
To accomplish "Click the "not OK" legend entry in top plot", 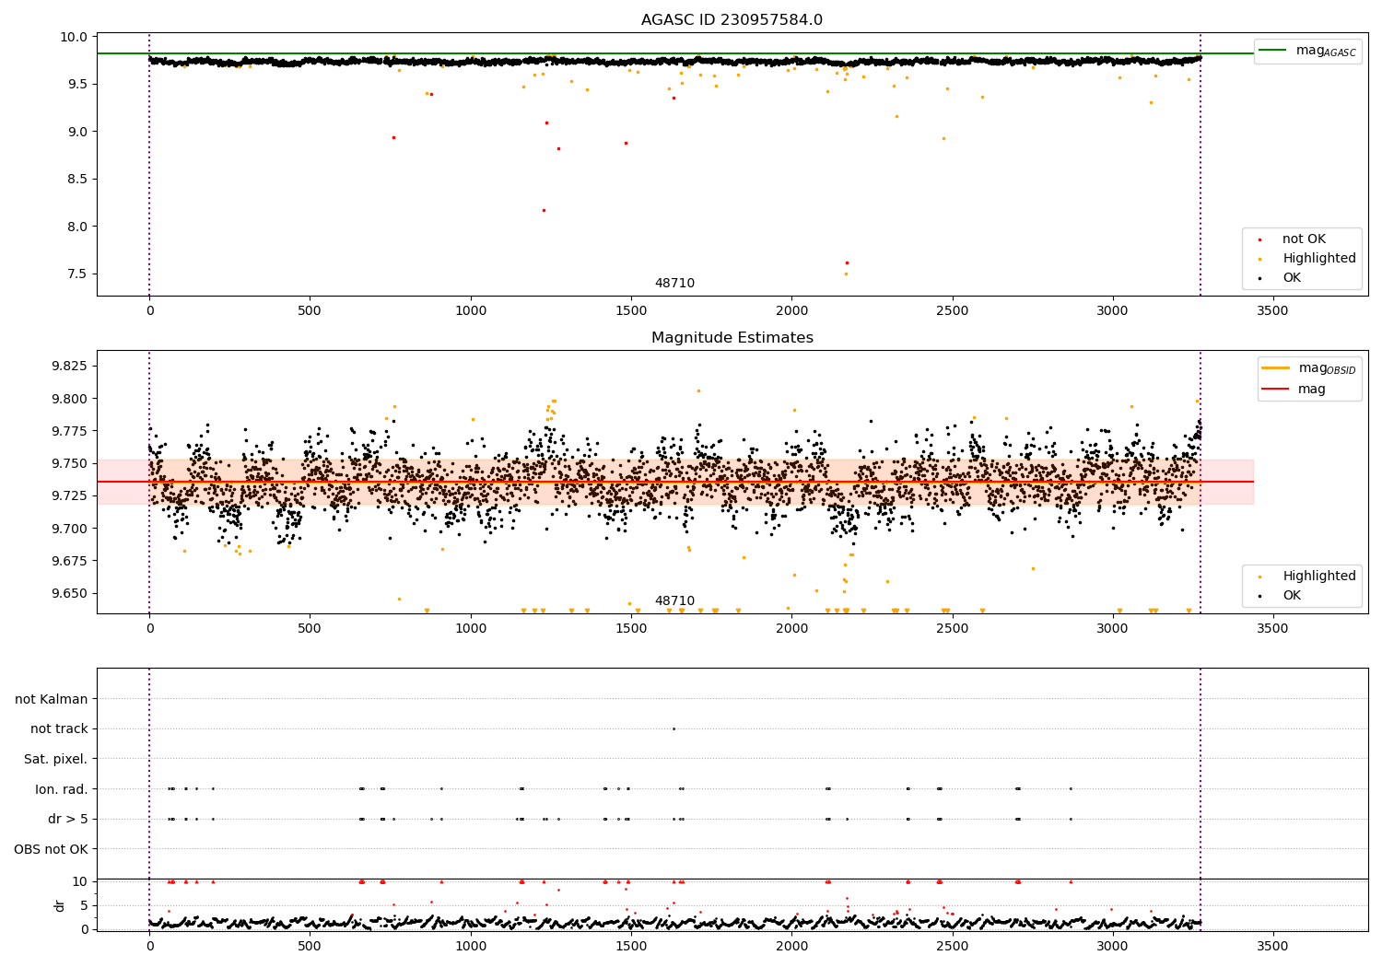I will click(1304, 239).
